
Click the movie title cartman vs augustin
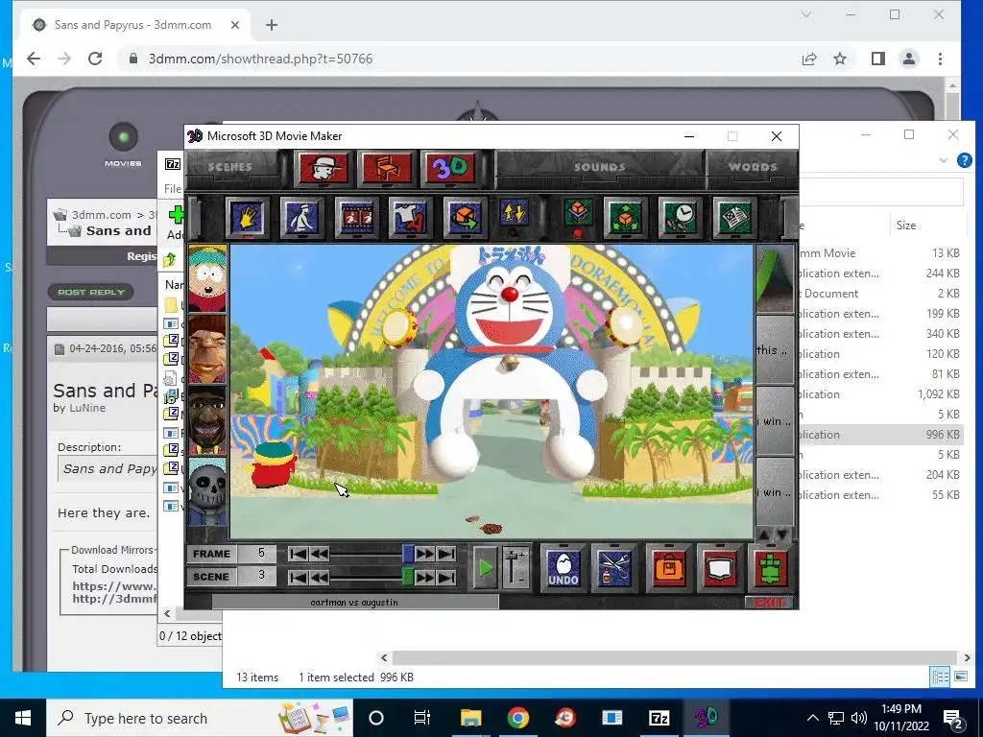click(354, 603)
